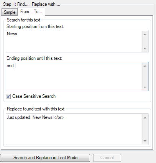Viewport: 156px width, 163px height.
Task: Click Search and Replace in Test Mode
Action: (45, 158)
